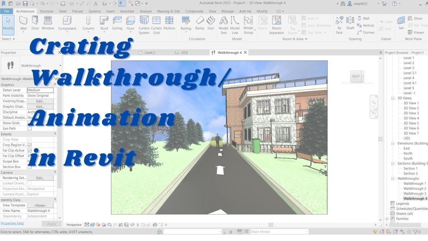The image size is (428, 241).
Task: Select Walkthrough 2 in Project Browser
Action: [415, 188]
